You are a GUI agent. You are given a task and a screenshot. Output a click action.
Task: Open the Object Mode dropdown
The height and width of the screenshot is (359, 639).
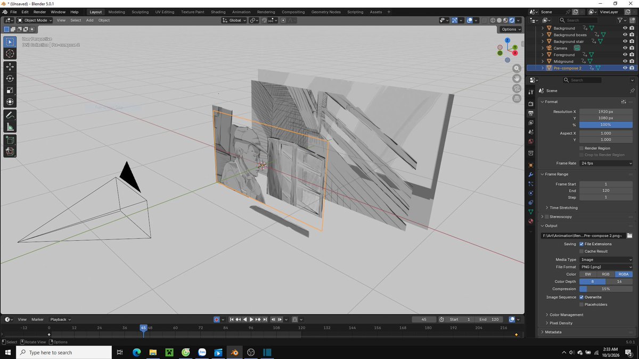[x=35, y=20]
